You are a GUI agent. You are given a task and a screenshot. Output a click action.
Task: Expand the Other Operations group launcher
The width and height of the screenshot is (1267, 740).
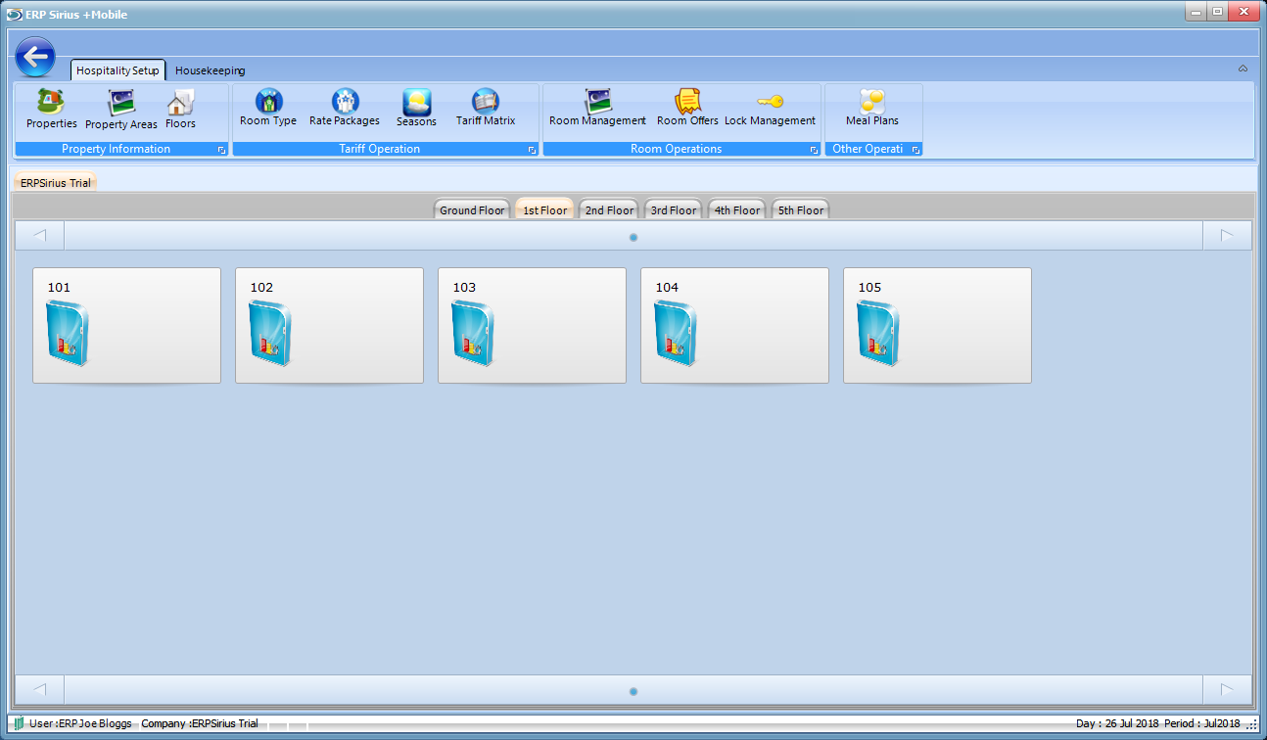click(915, 150)
